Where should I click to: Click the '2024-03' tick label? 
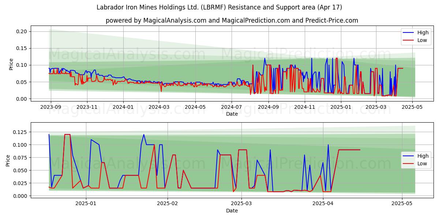pos(159,107)
